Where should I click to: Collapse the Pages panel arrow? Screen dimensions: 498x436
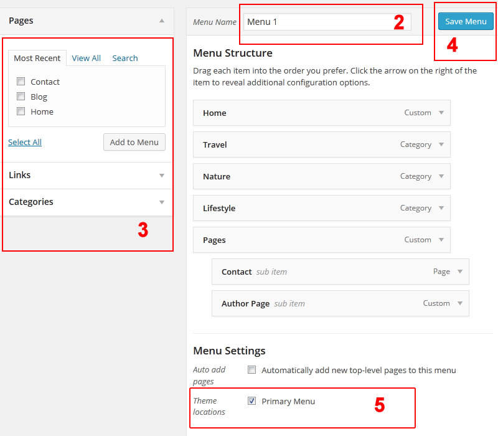[x=162, y=21]
